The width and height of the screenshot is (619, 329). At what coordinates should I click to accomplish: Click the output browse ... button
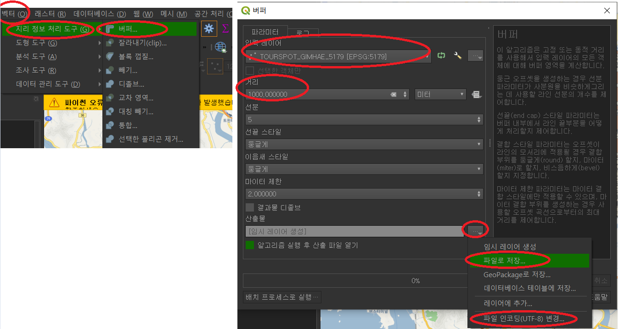point(475,231)
